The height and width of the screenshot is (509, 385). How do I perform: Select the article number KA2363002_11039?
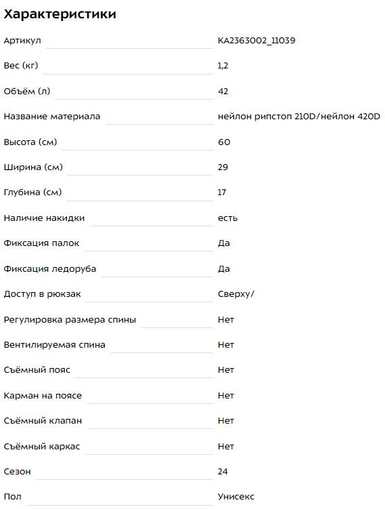coord(256,41)
